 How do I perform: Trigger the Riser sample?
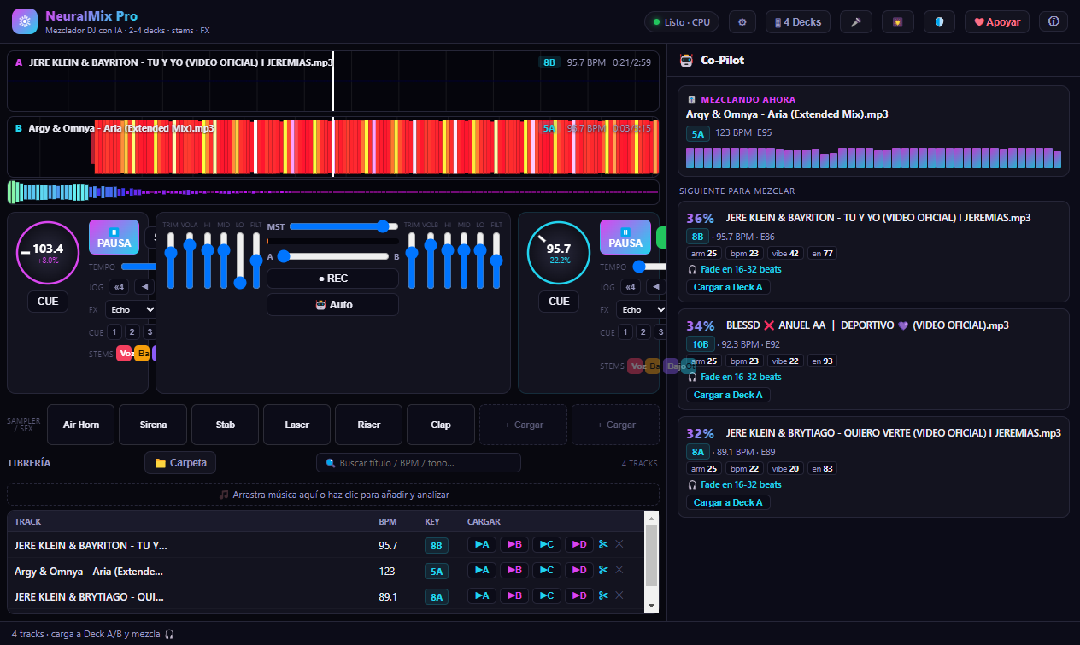tap(369, 425)
